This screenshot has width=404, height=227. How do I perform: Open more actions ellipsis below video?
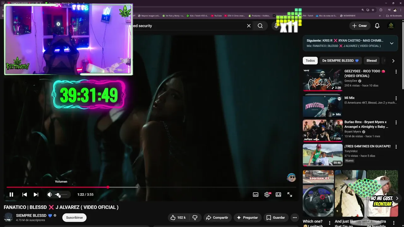point(294,218)
